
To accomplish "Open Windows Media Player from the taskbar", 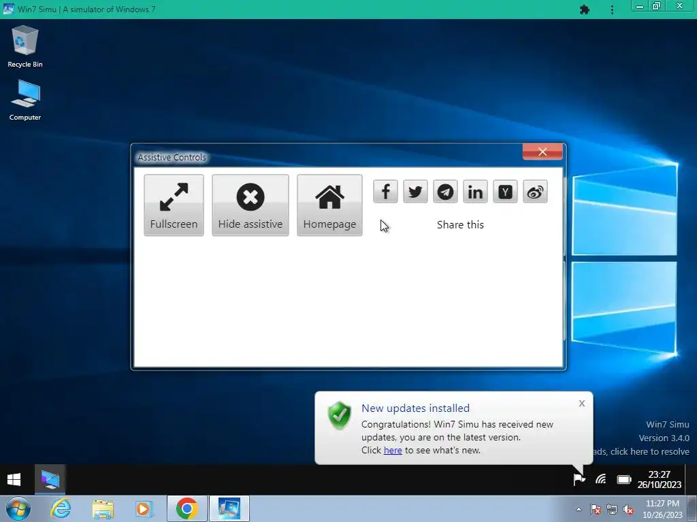I will pos(144,508).
